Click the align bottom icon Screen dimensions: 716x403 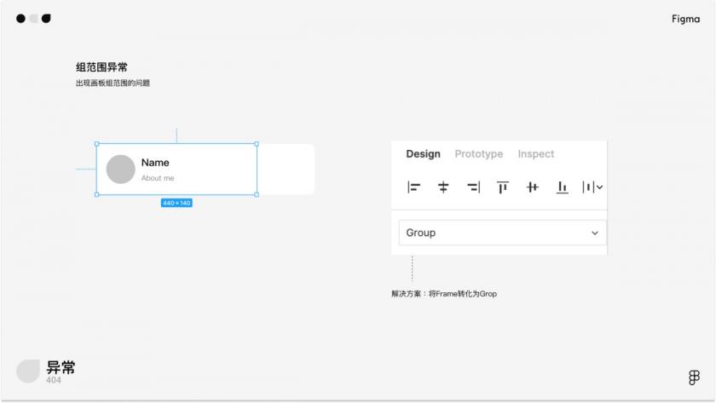point(562,187)
